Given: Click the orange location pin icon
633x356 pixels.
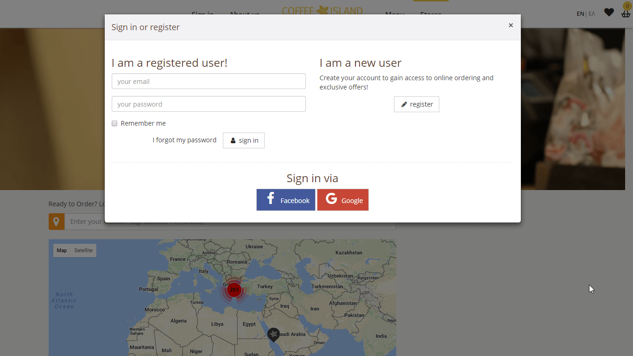Looking at the screenshot, I should tap(57, 222).
